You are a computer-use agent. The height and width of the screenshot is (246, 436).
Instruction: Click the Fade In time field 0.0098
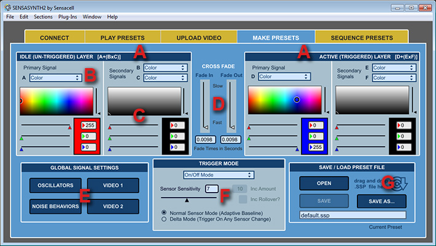[206, 139]
